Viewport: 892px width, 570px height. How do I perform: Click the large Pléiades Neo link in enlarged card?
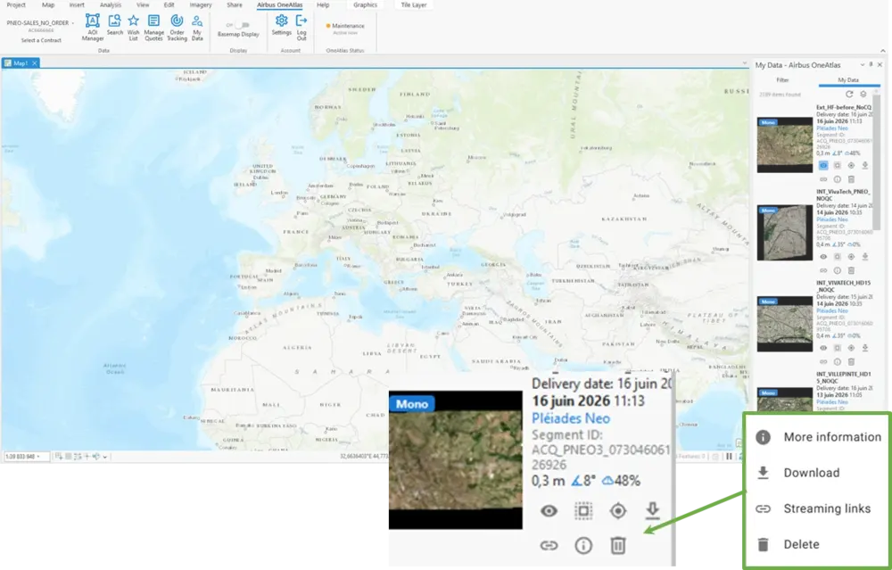(571, 418)
